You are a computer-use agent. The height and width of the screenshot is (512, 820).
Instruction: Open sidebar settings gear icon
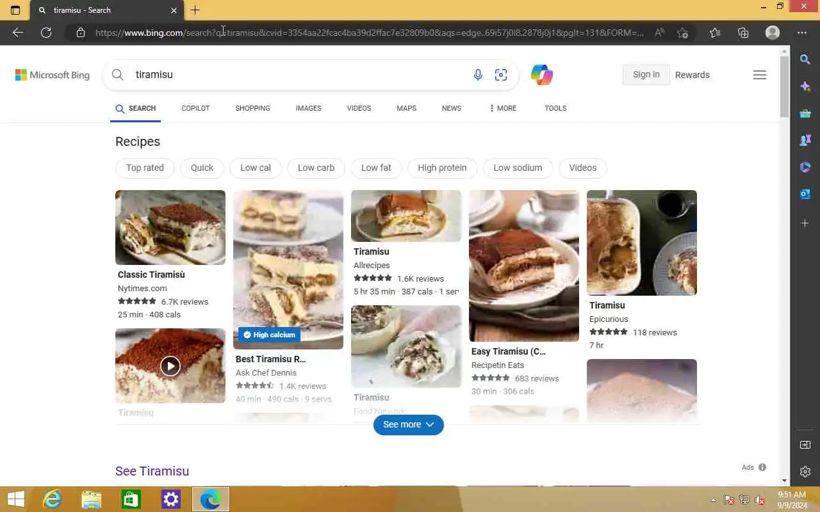click(x=805, y=472)
